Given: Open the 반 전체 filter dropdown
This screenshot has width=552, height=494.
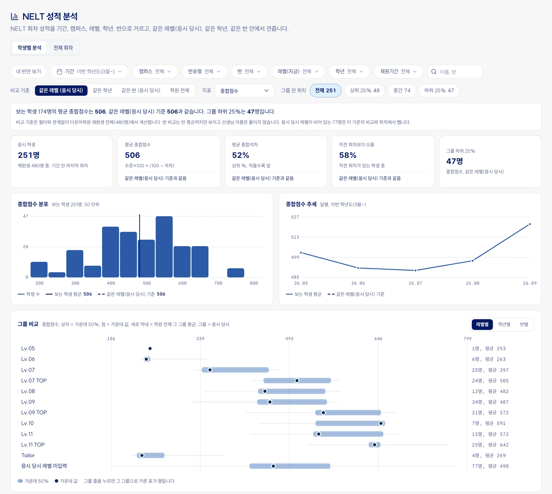Looking at the screenshot, I should click(249, 72).
